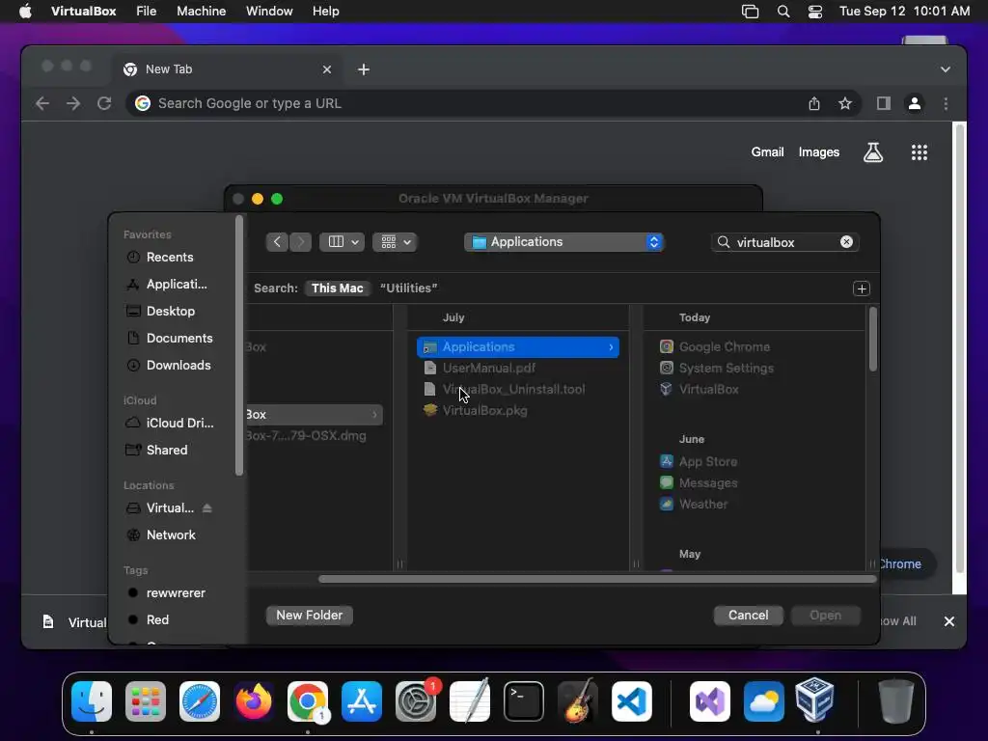Open Search Labs flask icon

click(872, 152)
